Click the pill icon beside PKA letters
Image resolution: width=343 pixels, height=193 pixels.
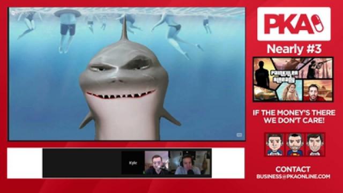tap(318, 23)
